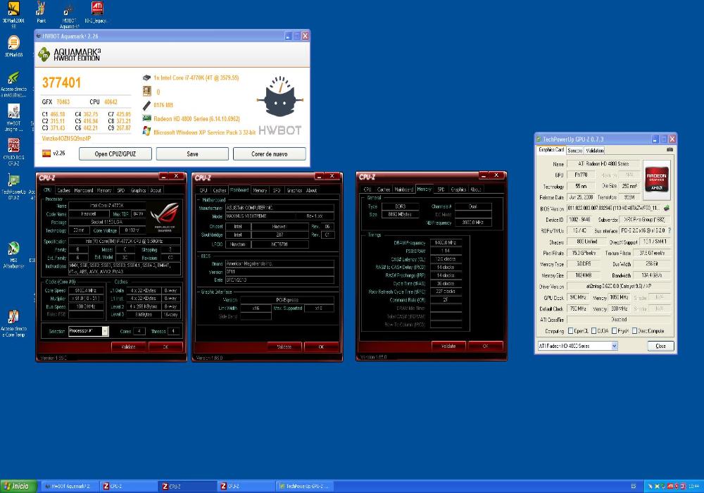
Task: Open SPD tab in first CPU-Z window
Action: (x=121, y=190)
